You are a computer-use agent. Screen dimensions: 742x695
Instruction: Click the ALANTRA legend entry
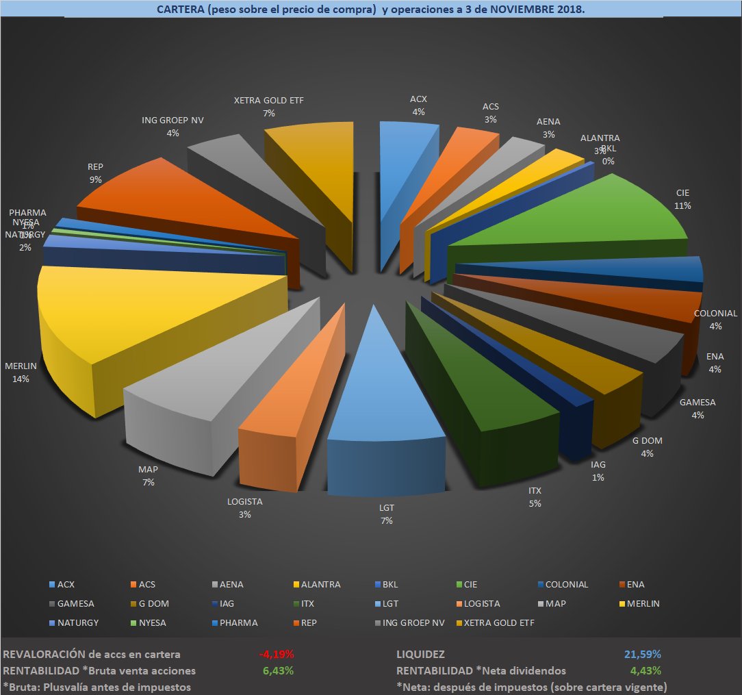[x=317, y=585]
